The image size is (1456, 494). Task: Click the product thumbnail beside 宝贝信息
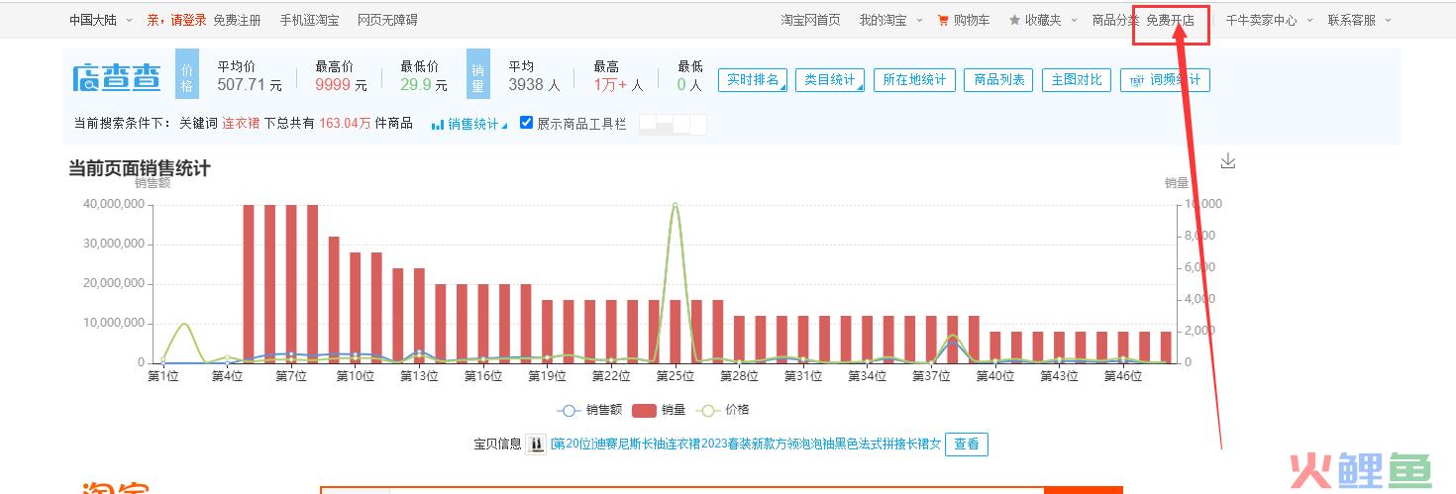536,445
